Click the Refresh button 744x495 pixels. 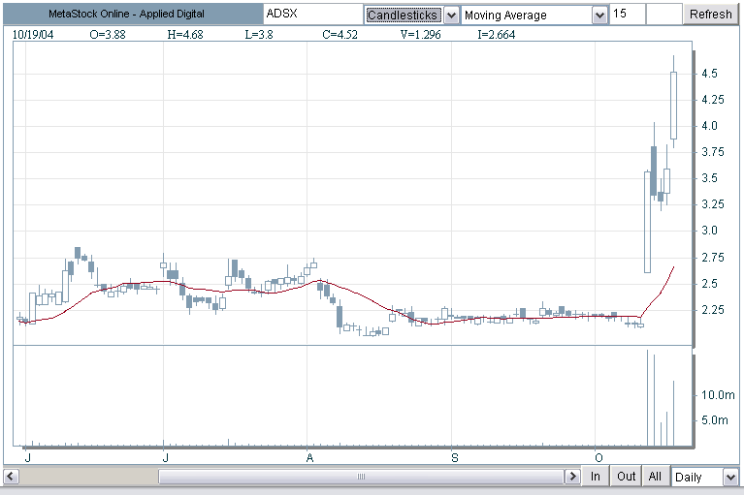(710, 15)
